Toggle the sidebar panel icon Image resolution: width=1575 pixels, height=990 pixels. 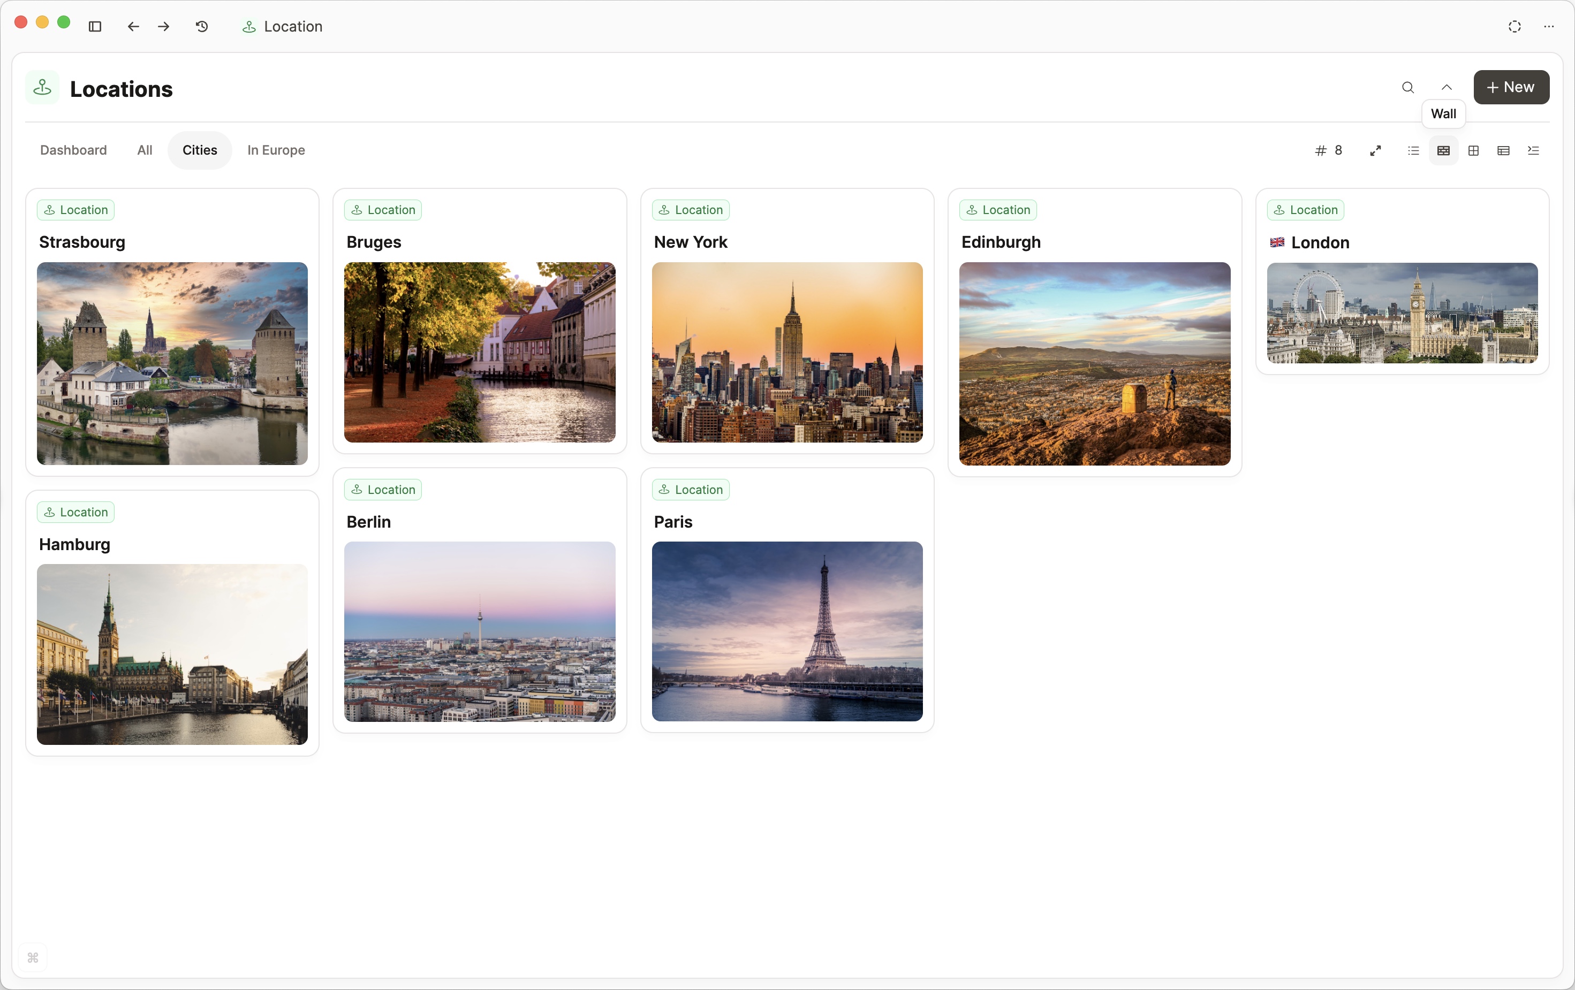pos(95,26)
